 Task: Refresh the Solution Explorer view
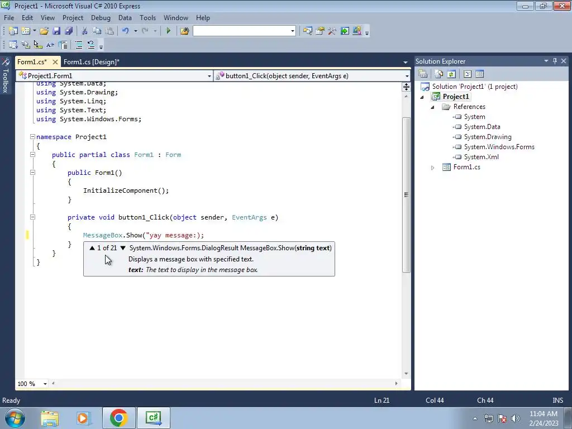coord(451,74)
